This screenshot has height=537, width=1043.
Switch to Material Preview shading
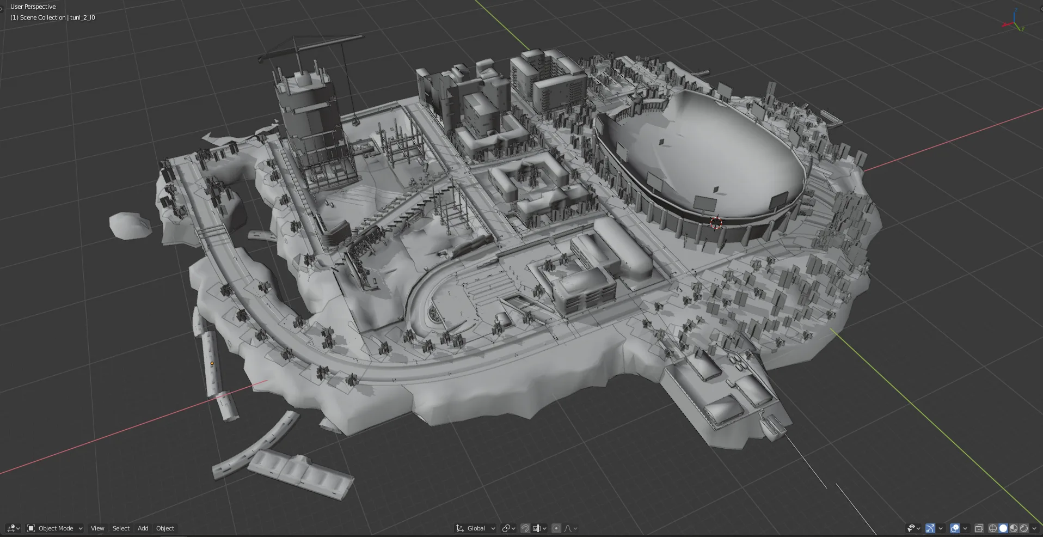[x=1014, y=528]
